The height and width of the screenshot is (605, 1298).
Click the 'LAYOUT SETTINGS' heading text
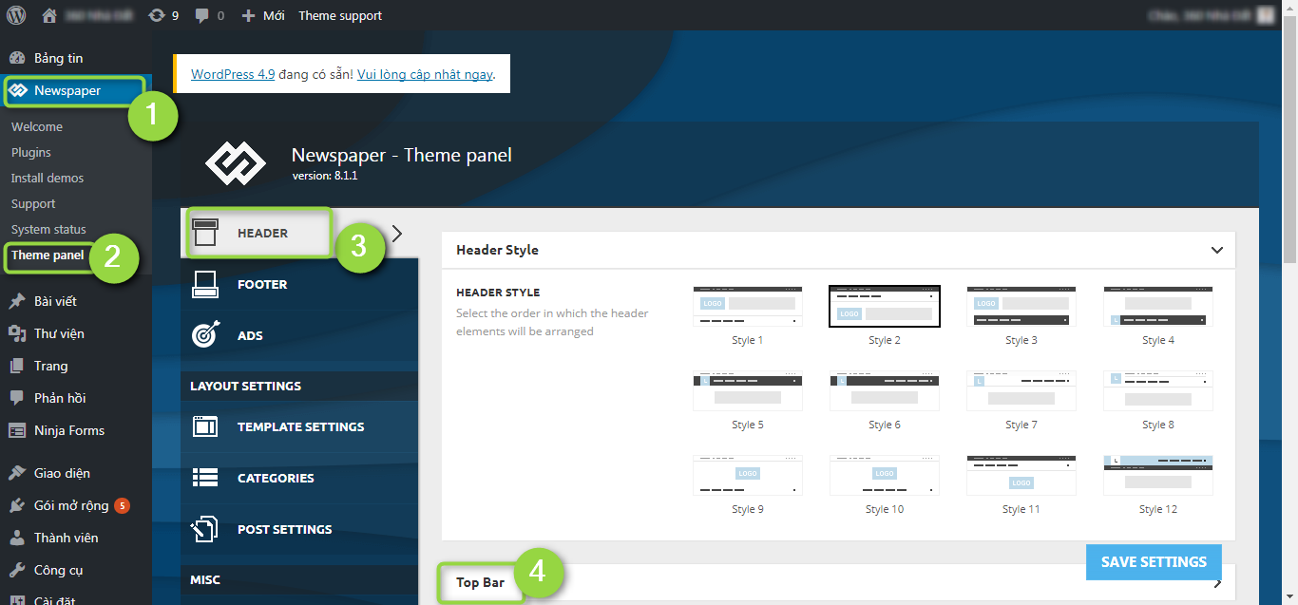tap(245, 386)
